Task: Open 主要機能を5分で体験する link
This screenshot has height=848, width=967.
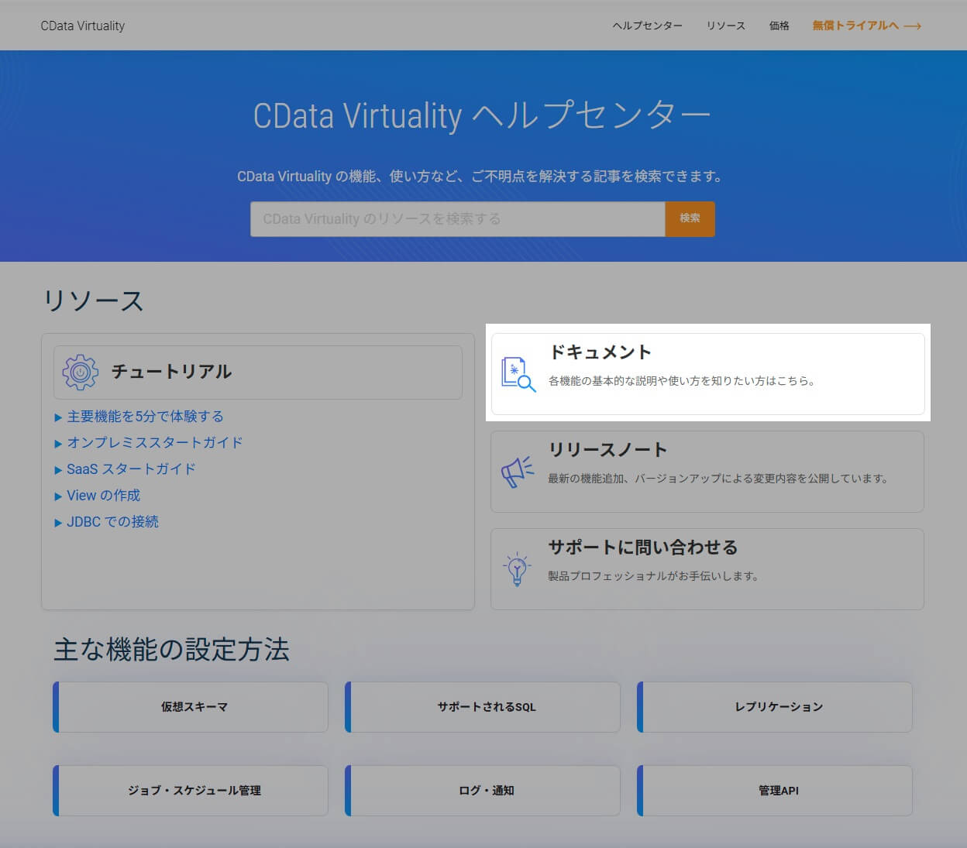Action: [x=145, y=417]
